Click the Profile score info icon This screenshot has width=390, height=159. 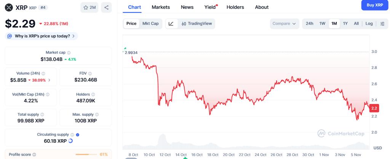34,155
